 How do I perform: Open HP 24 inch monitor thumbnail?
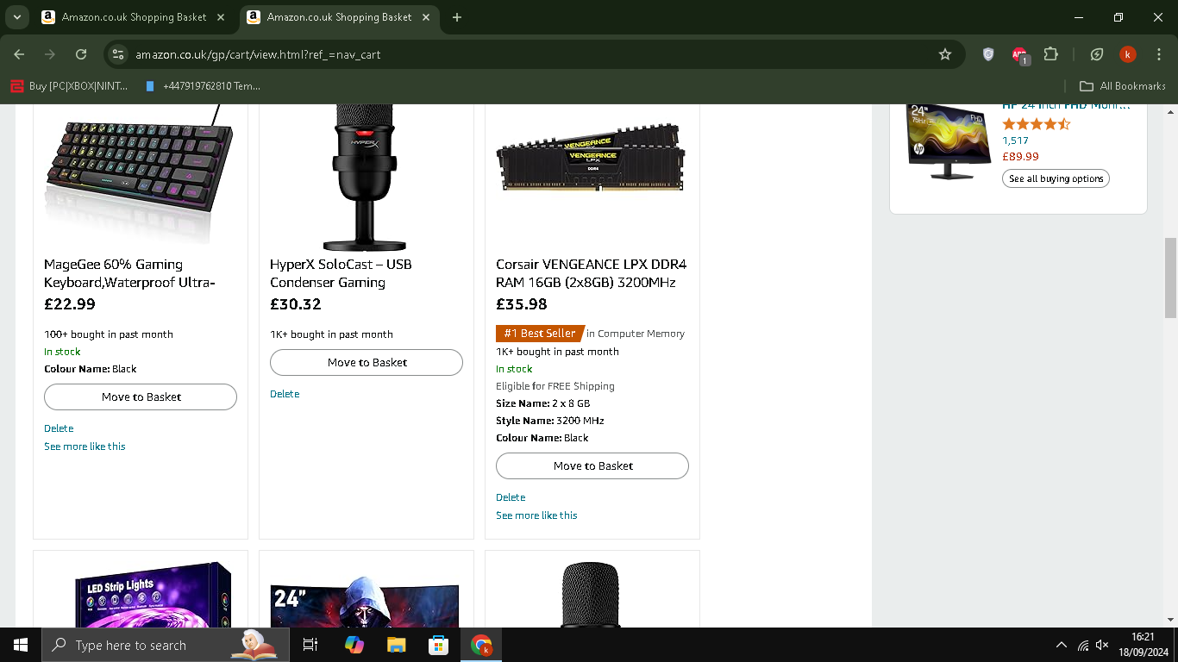tap(947, 142)
